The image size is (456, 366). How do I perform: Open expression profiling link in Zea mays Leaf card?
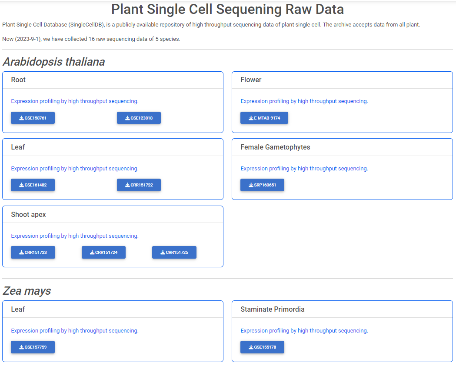coord(75,330)
